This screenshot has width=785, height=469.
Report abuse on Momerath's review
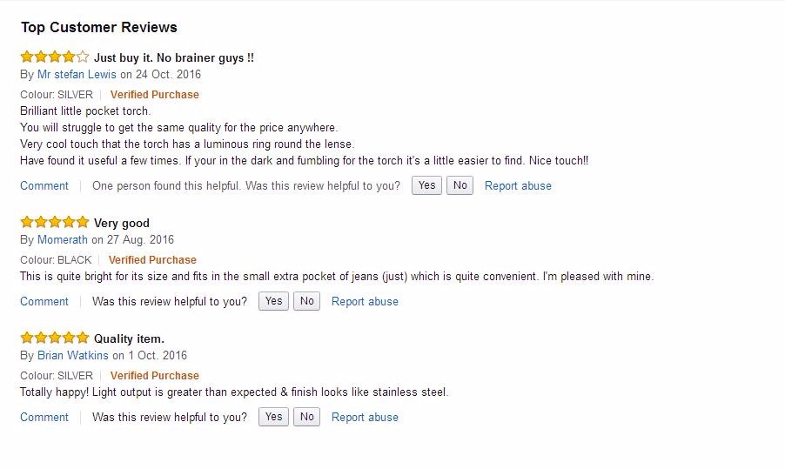coord(365,302)
